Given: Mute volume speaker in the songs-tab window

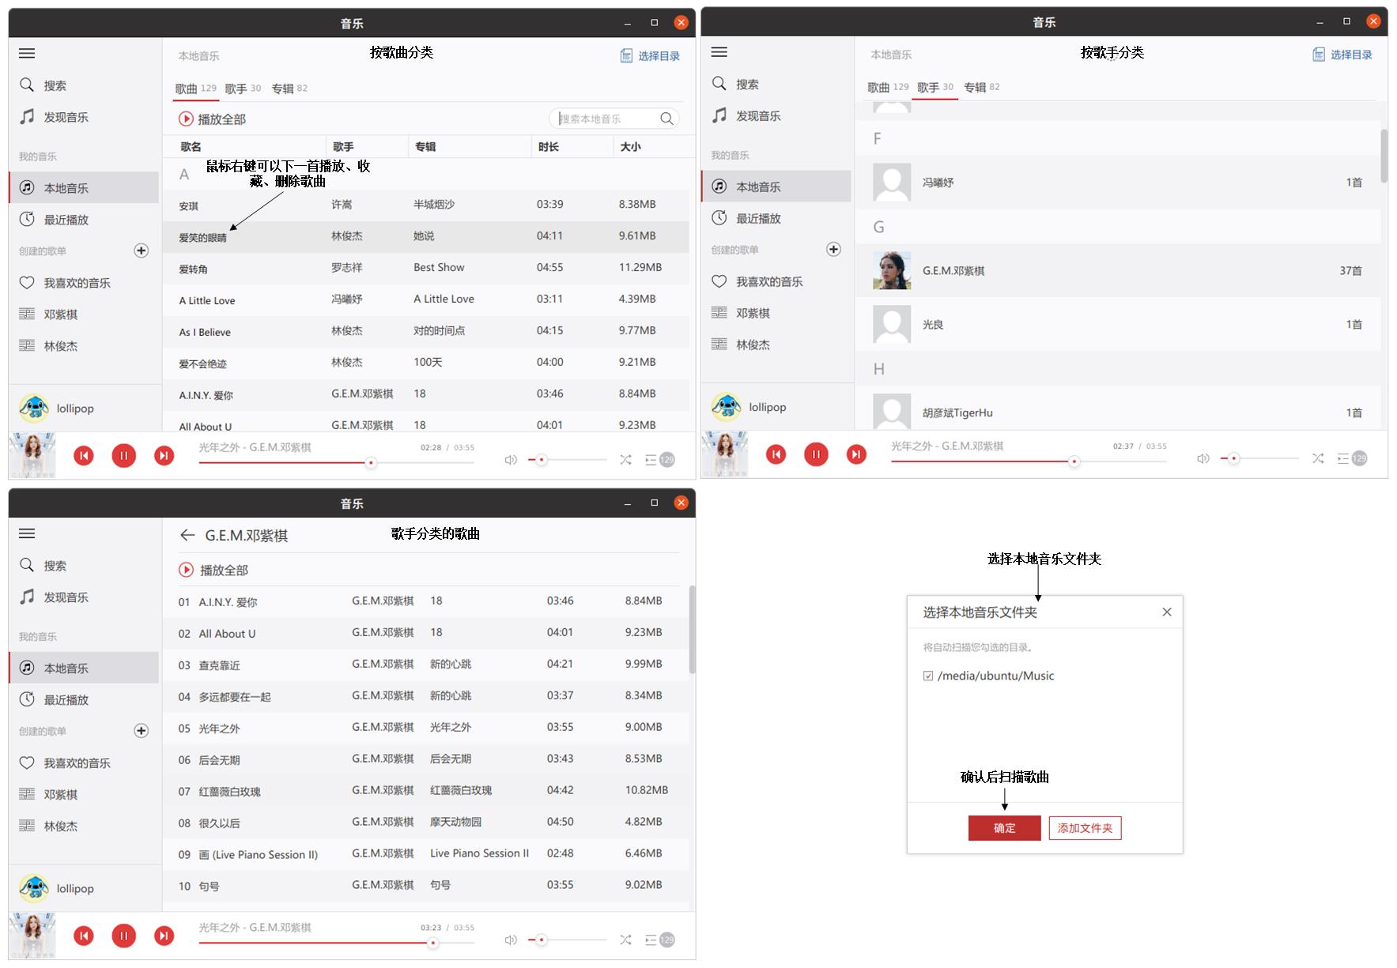Looking at the screenshot, I should click(511, 460).
